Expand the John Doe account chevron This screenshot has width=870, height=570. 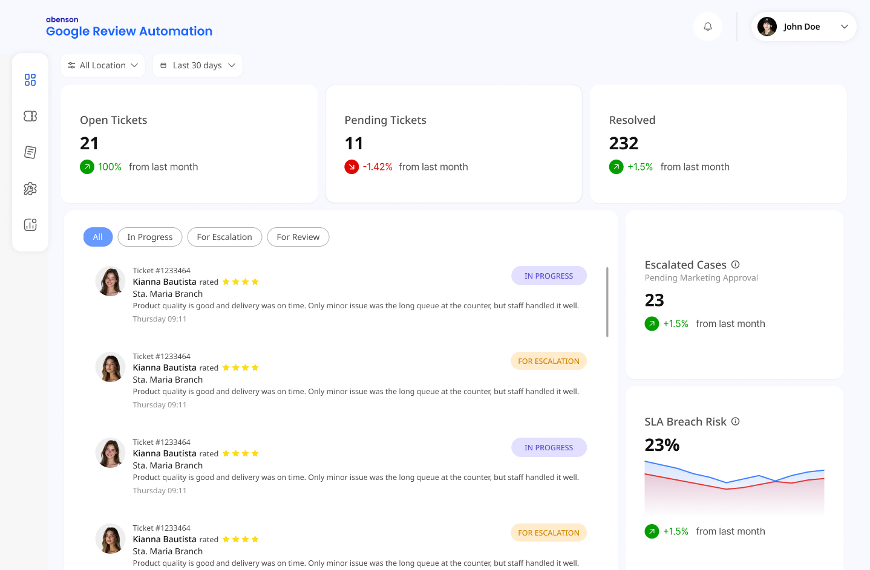coord(845,27)
